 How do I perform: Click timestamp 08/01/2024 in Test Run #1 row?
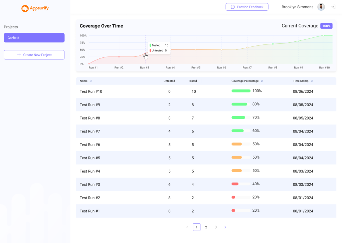pos(303,211)
